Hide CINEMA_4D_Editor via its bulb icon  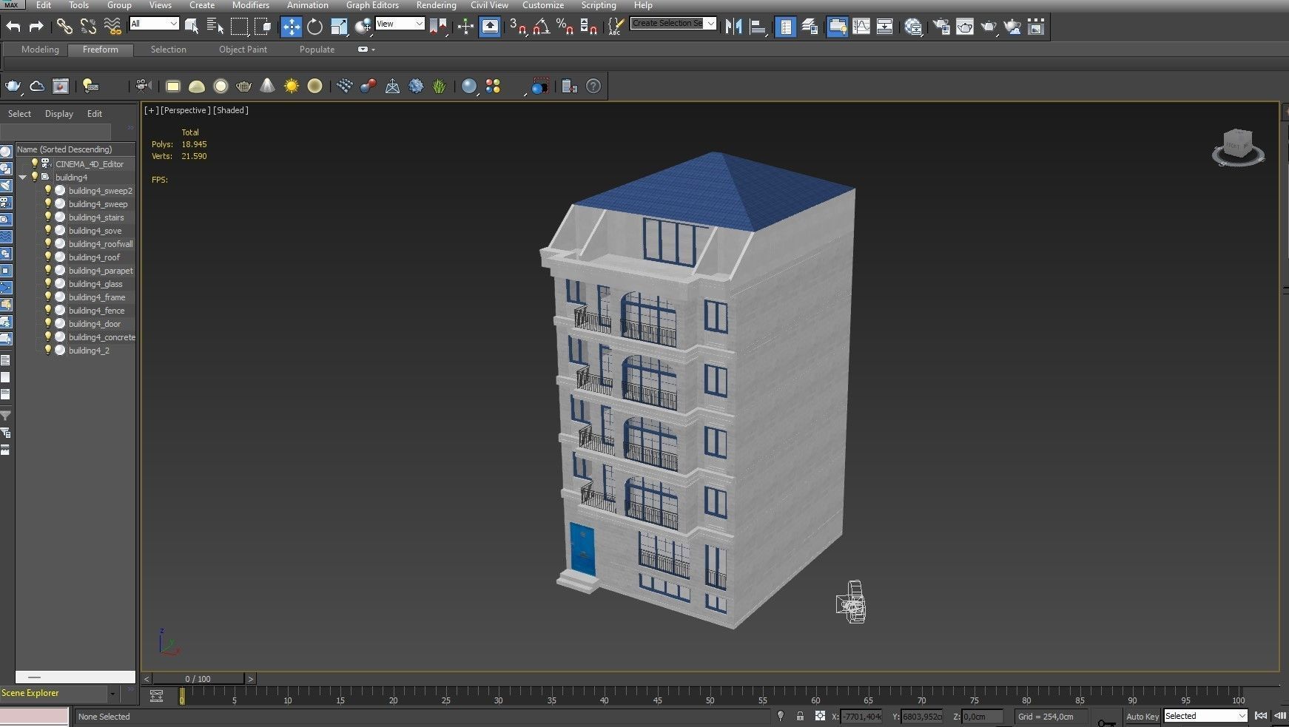click(34, 163)
